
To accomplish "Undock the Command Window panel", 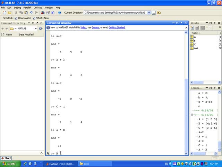I will 181,23.
